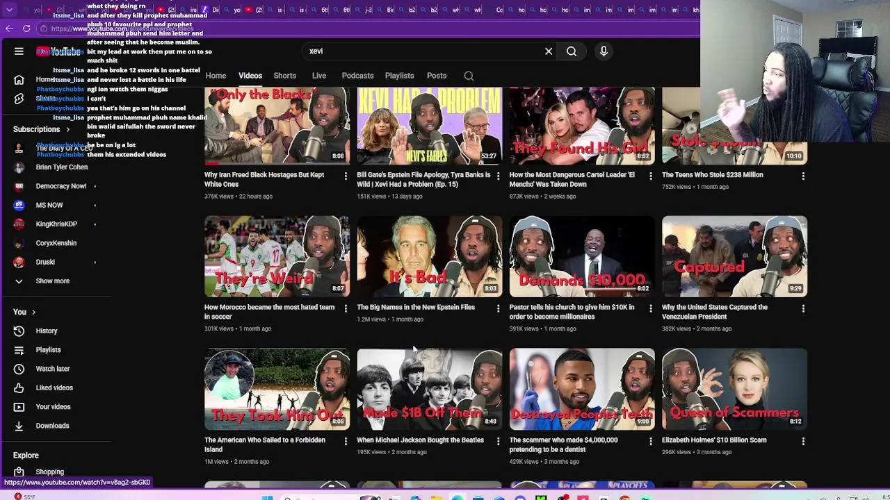Open more options for Big Names in Epstein Files
890x500 pixels.
tap(498, 308)
